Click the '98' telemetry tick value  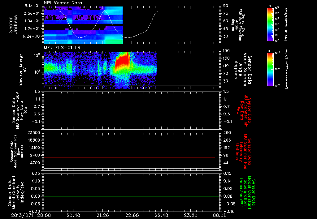point(226,155)
